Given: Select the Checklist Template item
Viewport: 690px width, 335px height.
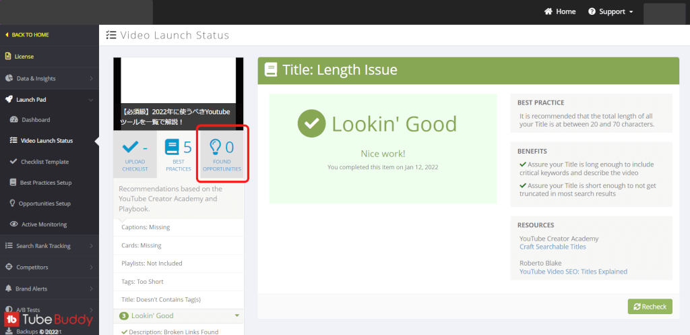Looking at the screenshot, I should [44, 162].
